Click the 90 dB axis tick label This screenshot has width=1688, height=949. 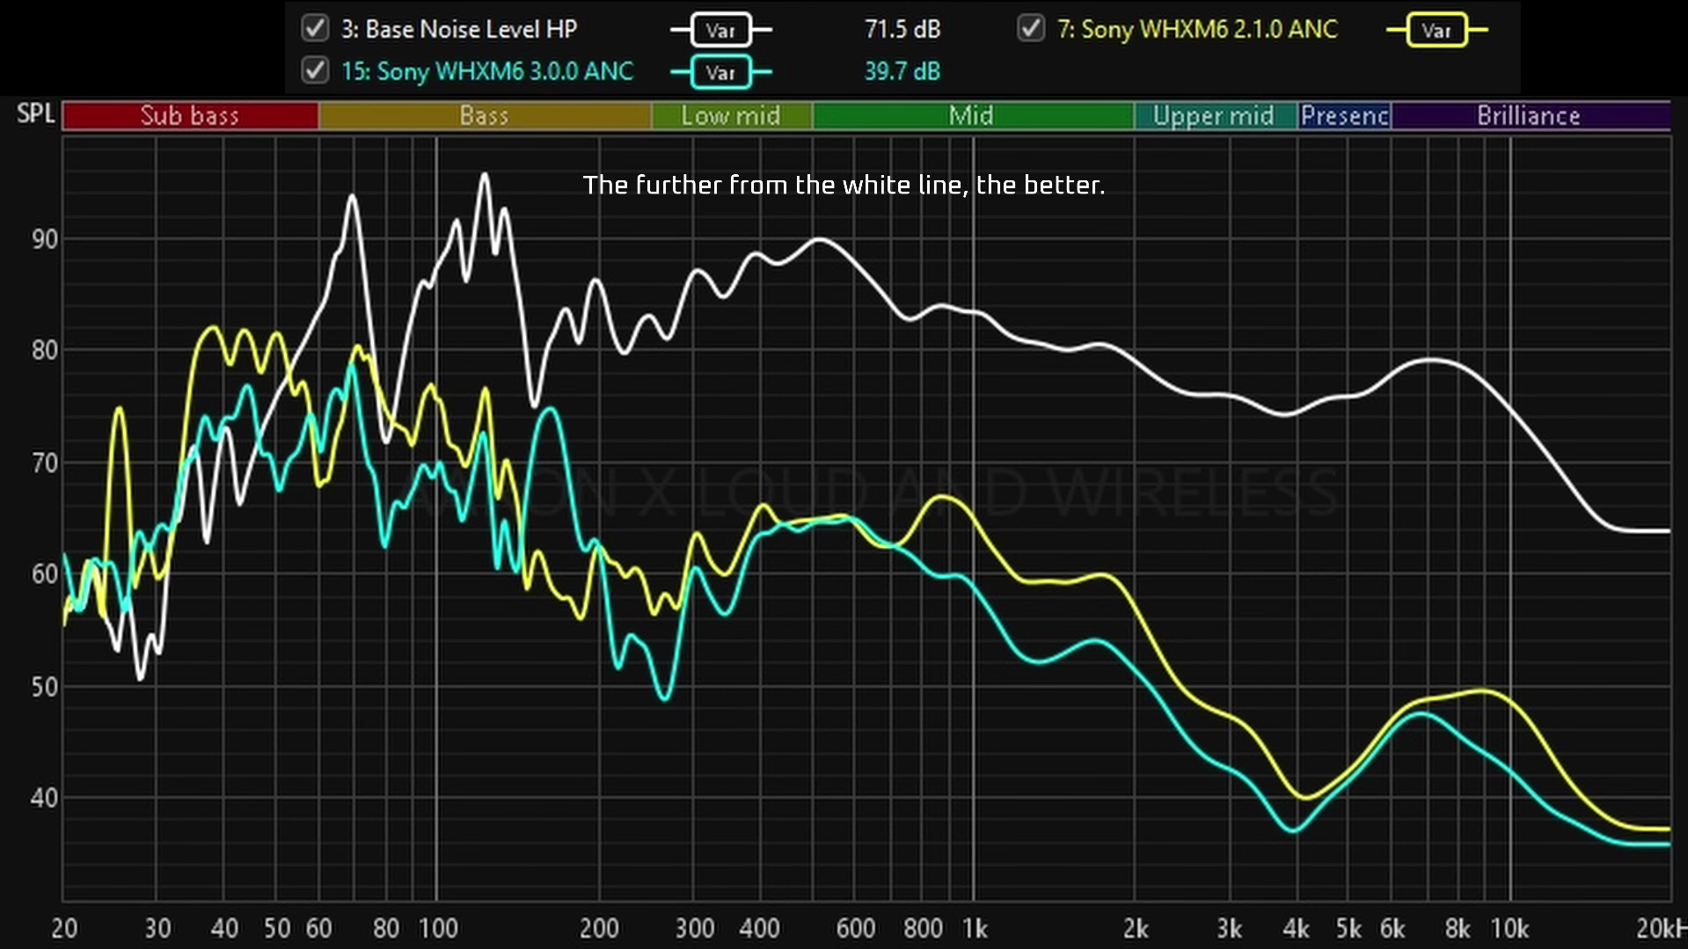(x=45, y=240)
